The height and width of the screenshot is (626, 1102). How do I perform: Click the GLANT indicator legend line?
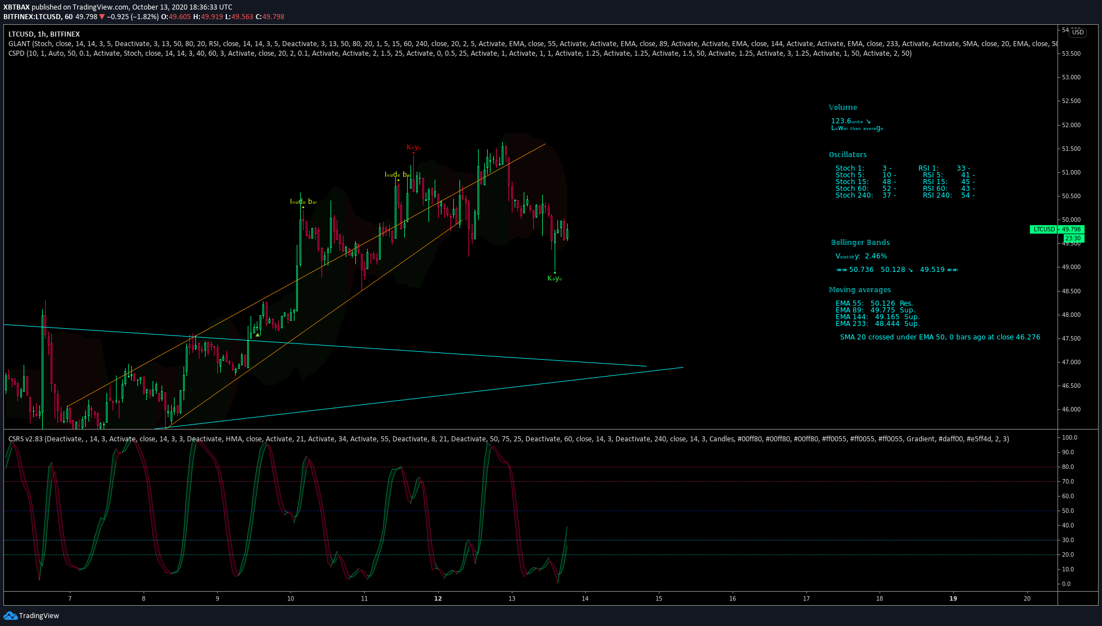coord(533,43)
